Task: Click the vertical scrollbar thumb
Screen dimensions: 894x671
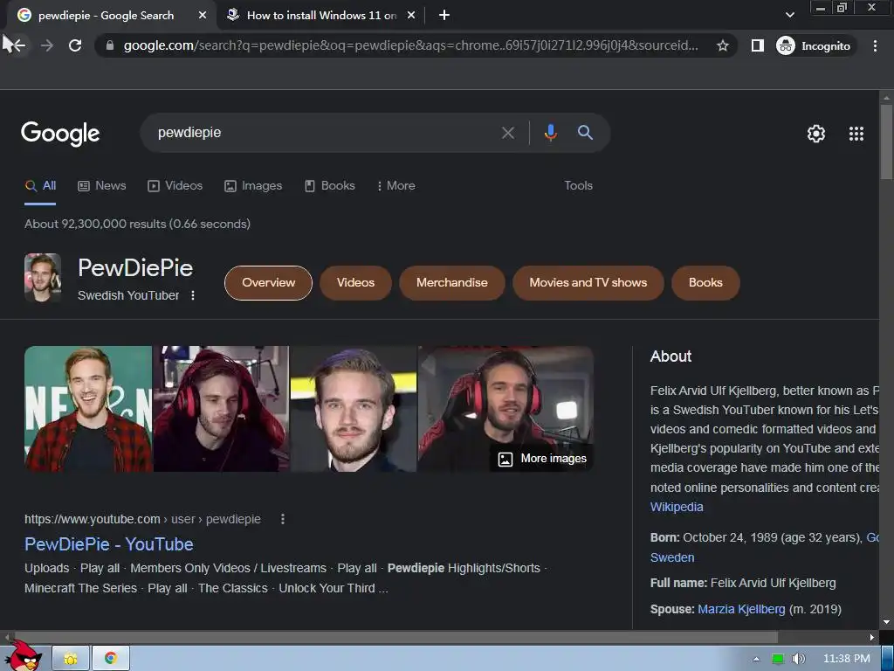Action: click(x=886, y=142)
